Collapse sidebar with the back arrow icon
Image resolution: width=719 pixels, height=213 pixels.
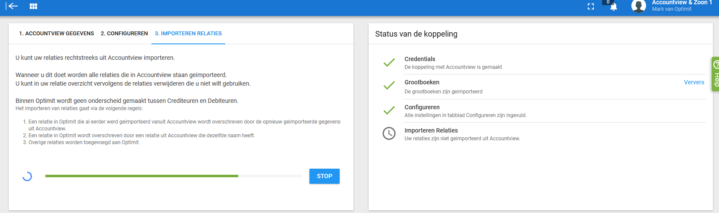[x=12, y=6]
